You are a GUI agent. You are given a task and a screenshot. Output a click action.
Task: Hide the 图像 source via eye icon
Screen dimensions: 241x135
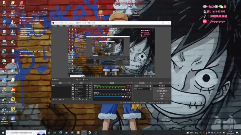pyautogui.click(x=87, y=89)
